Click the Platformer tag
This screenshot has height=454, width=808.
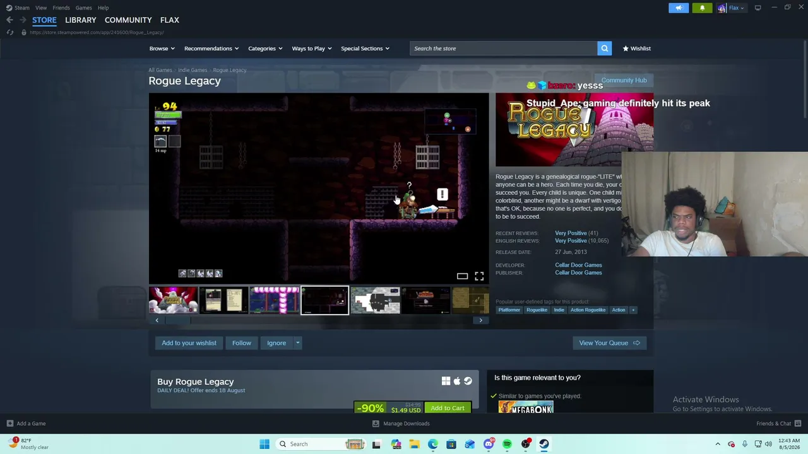[x=509, y=310]
